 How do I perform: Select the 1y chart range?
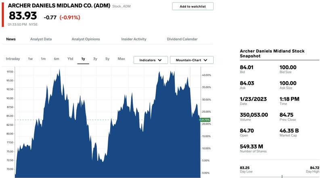tap(83, 59)
